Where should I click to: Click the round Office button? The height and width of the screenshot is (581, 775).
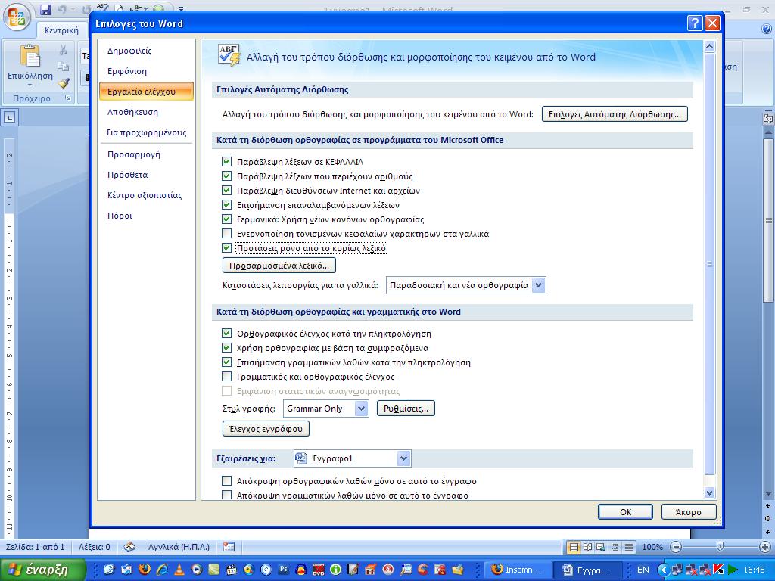pos(17,17)
